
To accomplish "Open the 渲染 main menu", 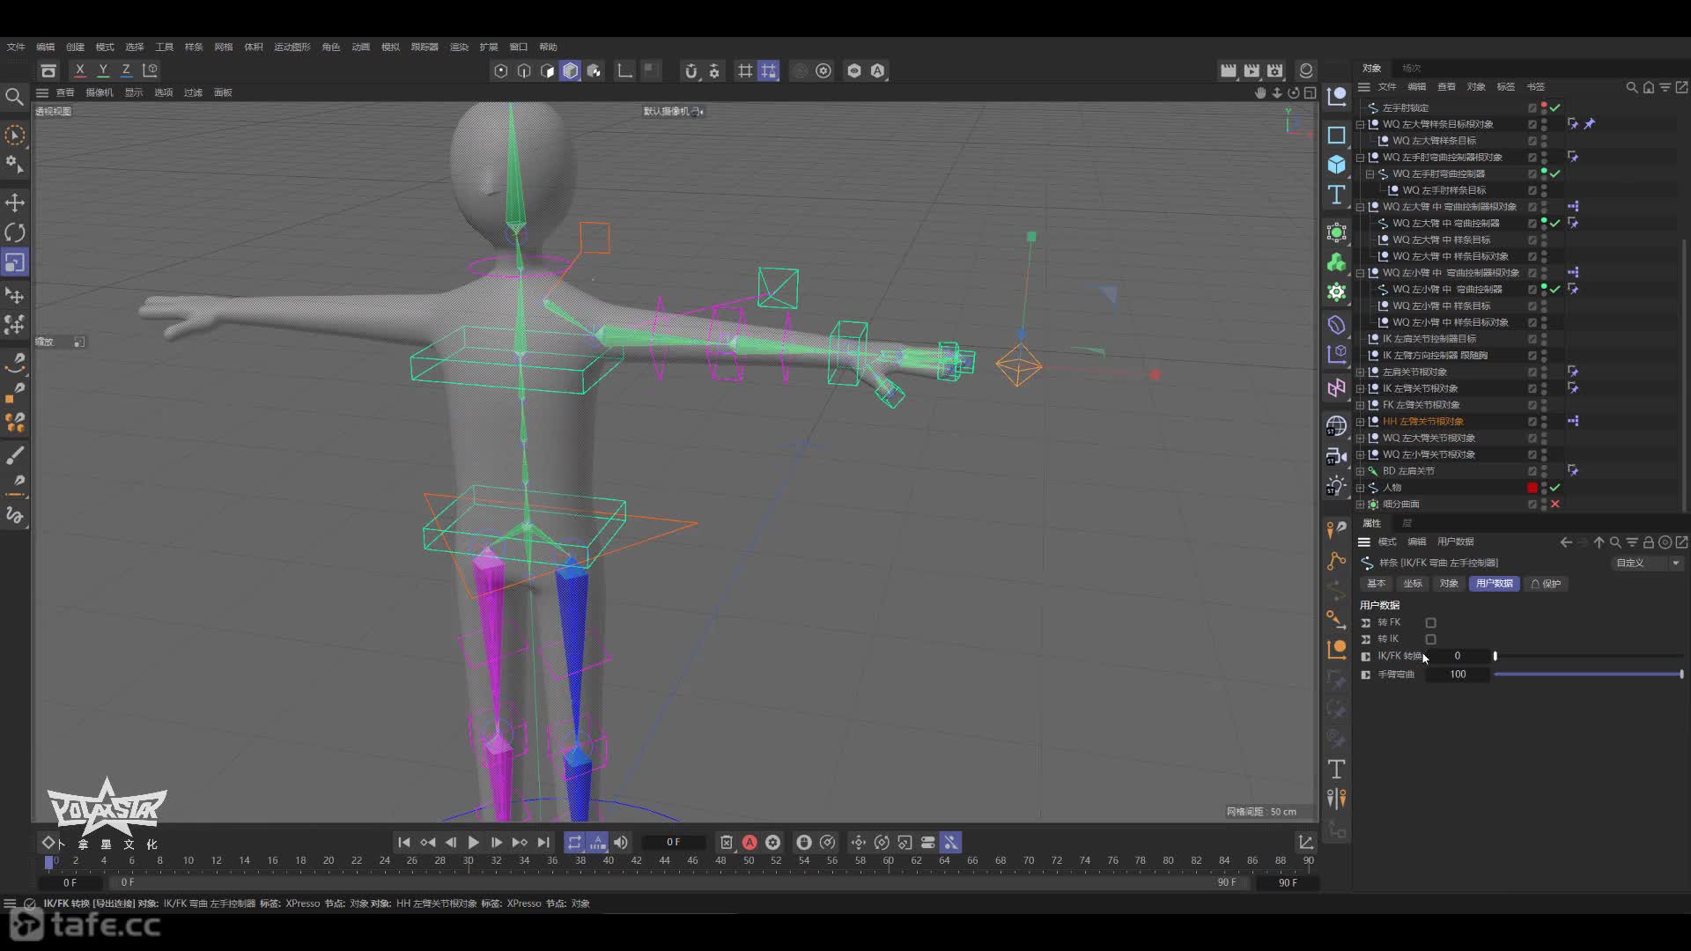I will click(x=459, y=47).
